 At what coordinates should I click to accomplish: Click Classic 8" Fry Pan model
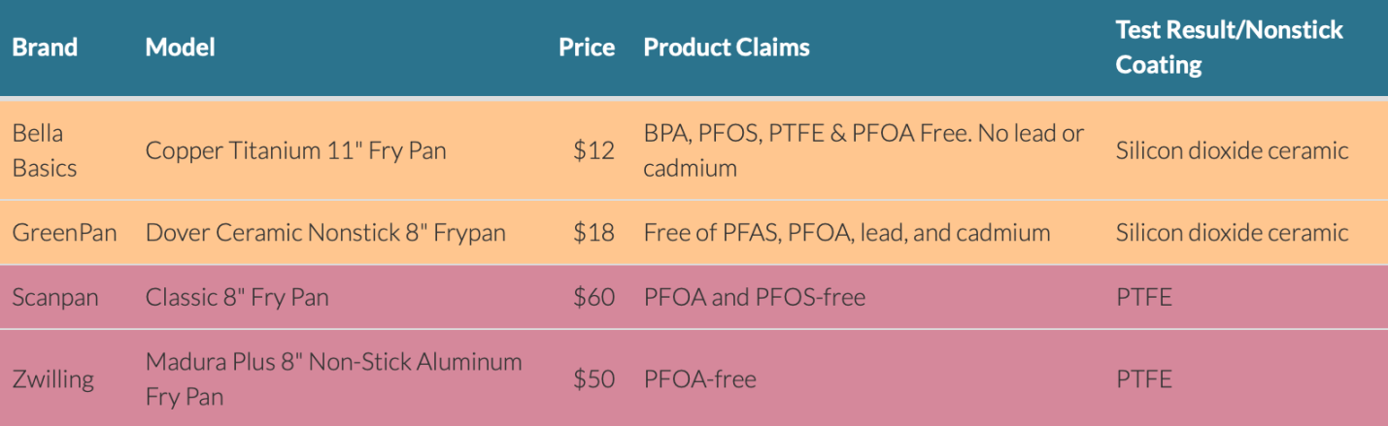coord(237,297)
